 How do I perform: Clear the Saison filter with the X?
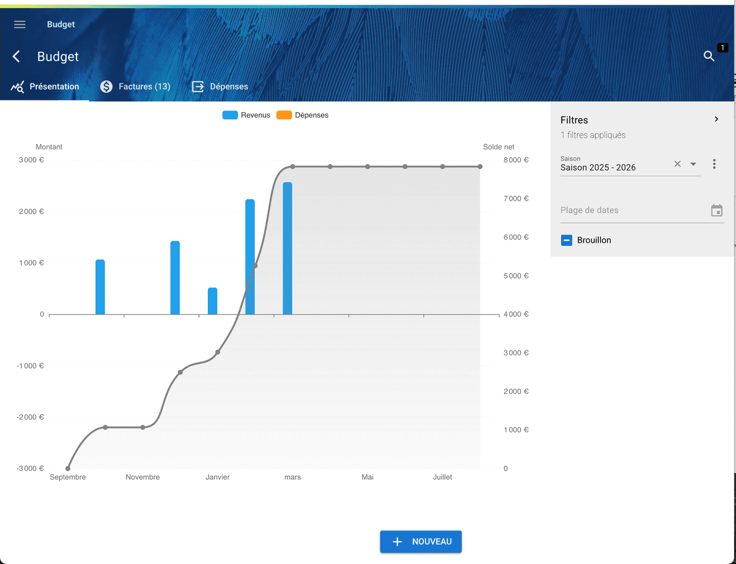coord(677,164)
